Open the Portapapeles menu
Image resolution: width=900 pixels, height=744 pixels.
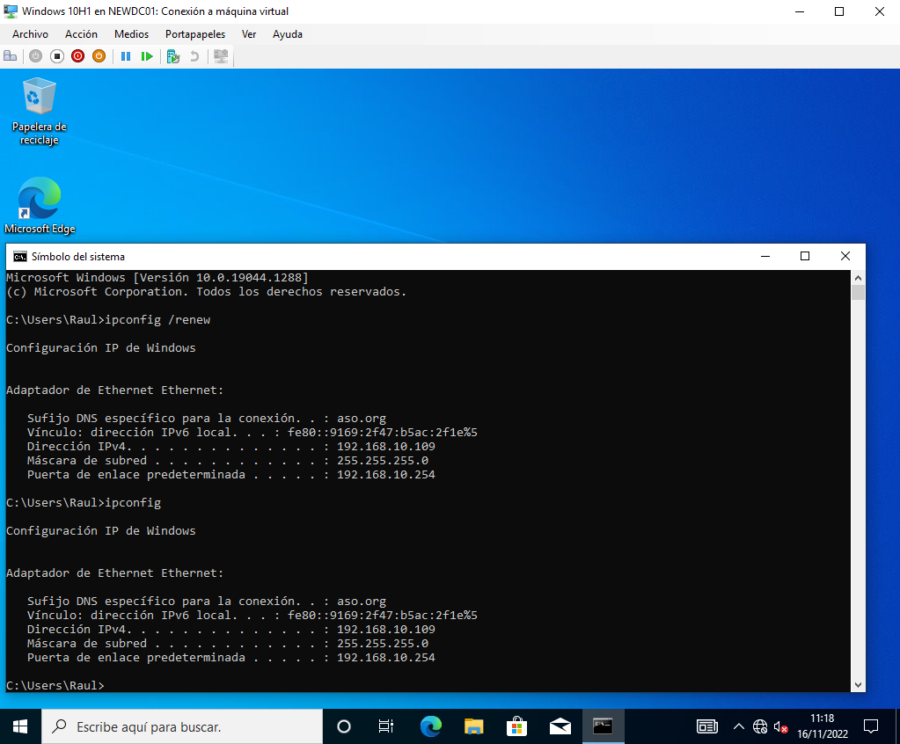click(x=194, y=34)
